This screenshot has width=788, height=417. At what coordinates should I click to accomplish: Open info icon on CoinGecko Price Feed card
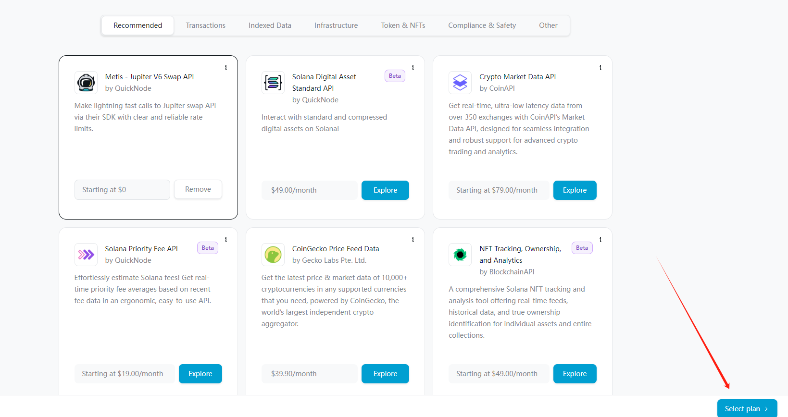[x=413, y=240]
